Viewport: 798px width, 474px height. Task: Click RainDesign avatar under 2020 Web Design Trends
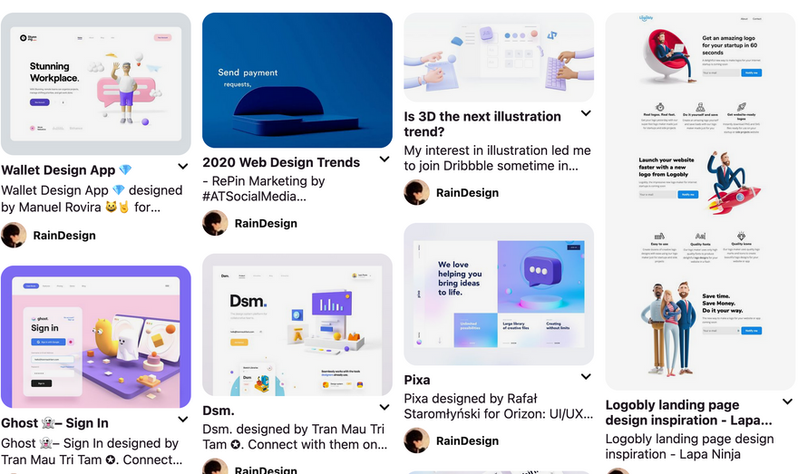pos(215,223)
